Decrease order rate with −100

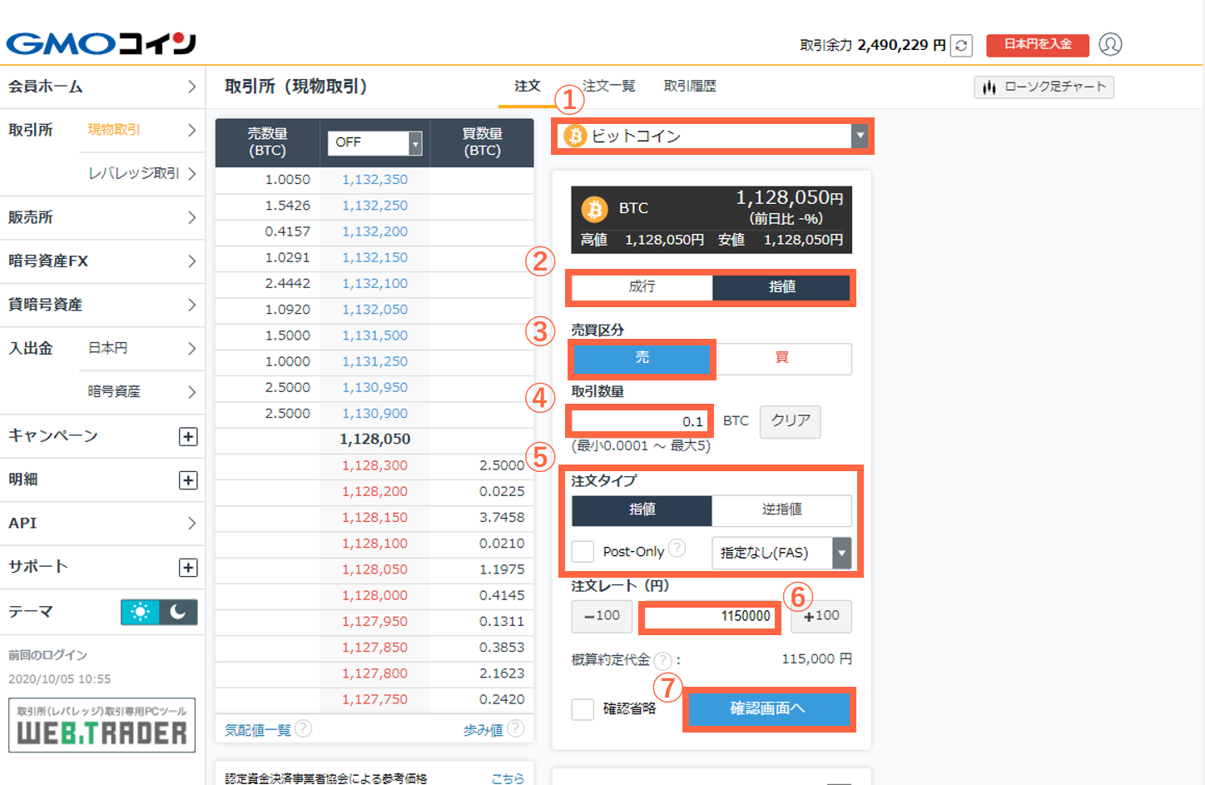pyautogui.click(x=602, y=616)
